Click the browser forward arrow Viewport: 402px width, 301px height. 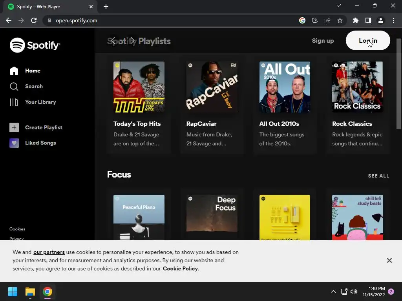21,20
